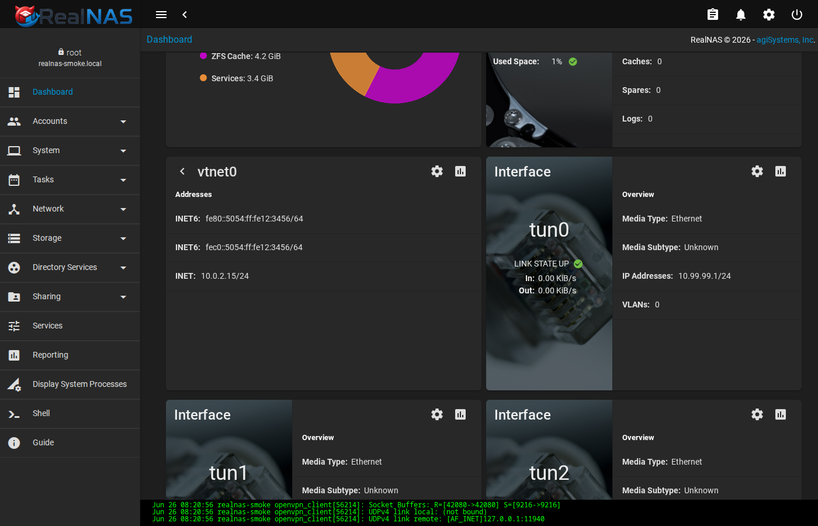Click the Dashboard breadcrumb
This screenshot has width=818, height=526.
tap(169, 39)
